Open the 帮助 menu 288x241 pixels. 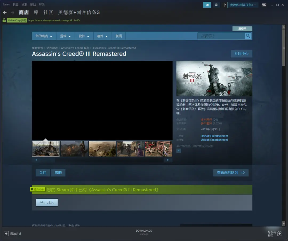[x=42, y=5]
